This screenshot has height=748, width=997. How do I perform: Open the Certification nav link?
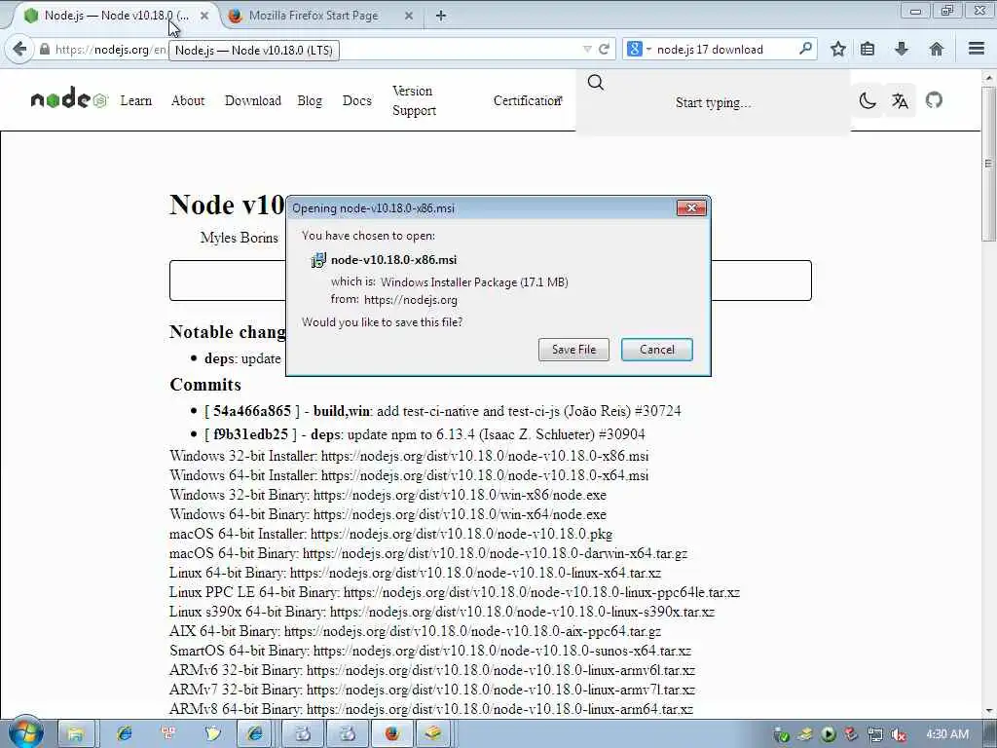point(528,100)
